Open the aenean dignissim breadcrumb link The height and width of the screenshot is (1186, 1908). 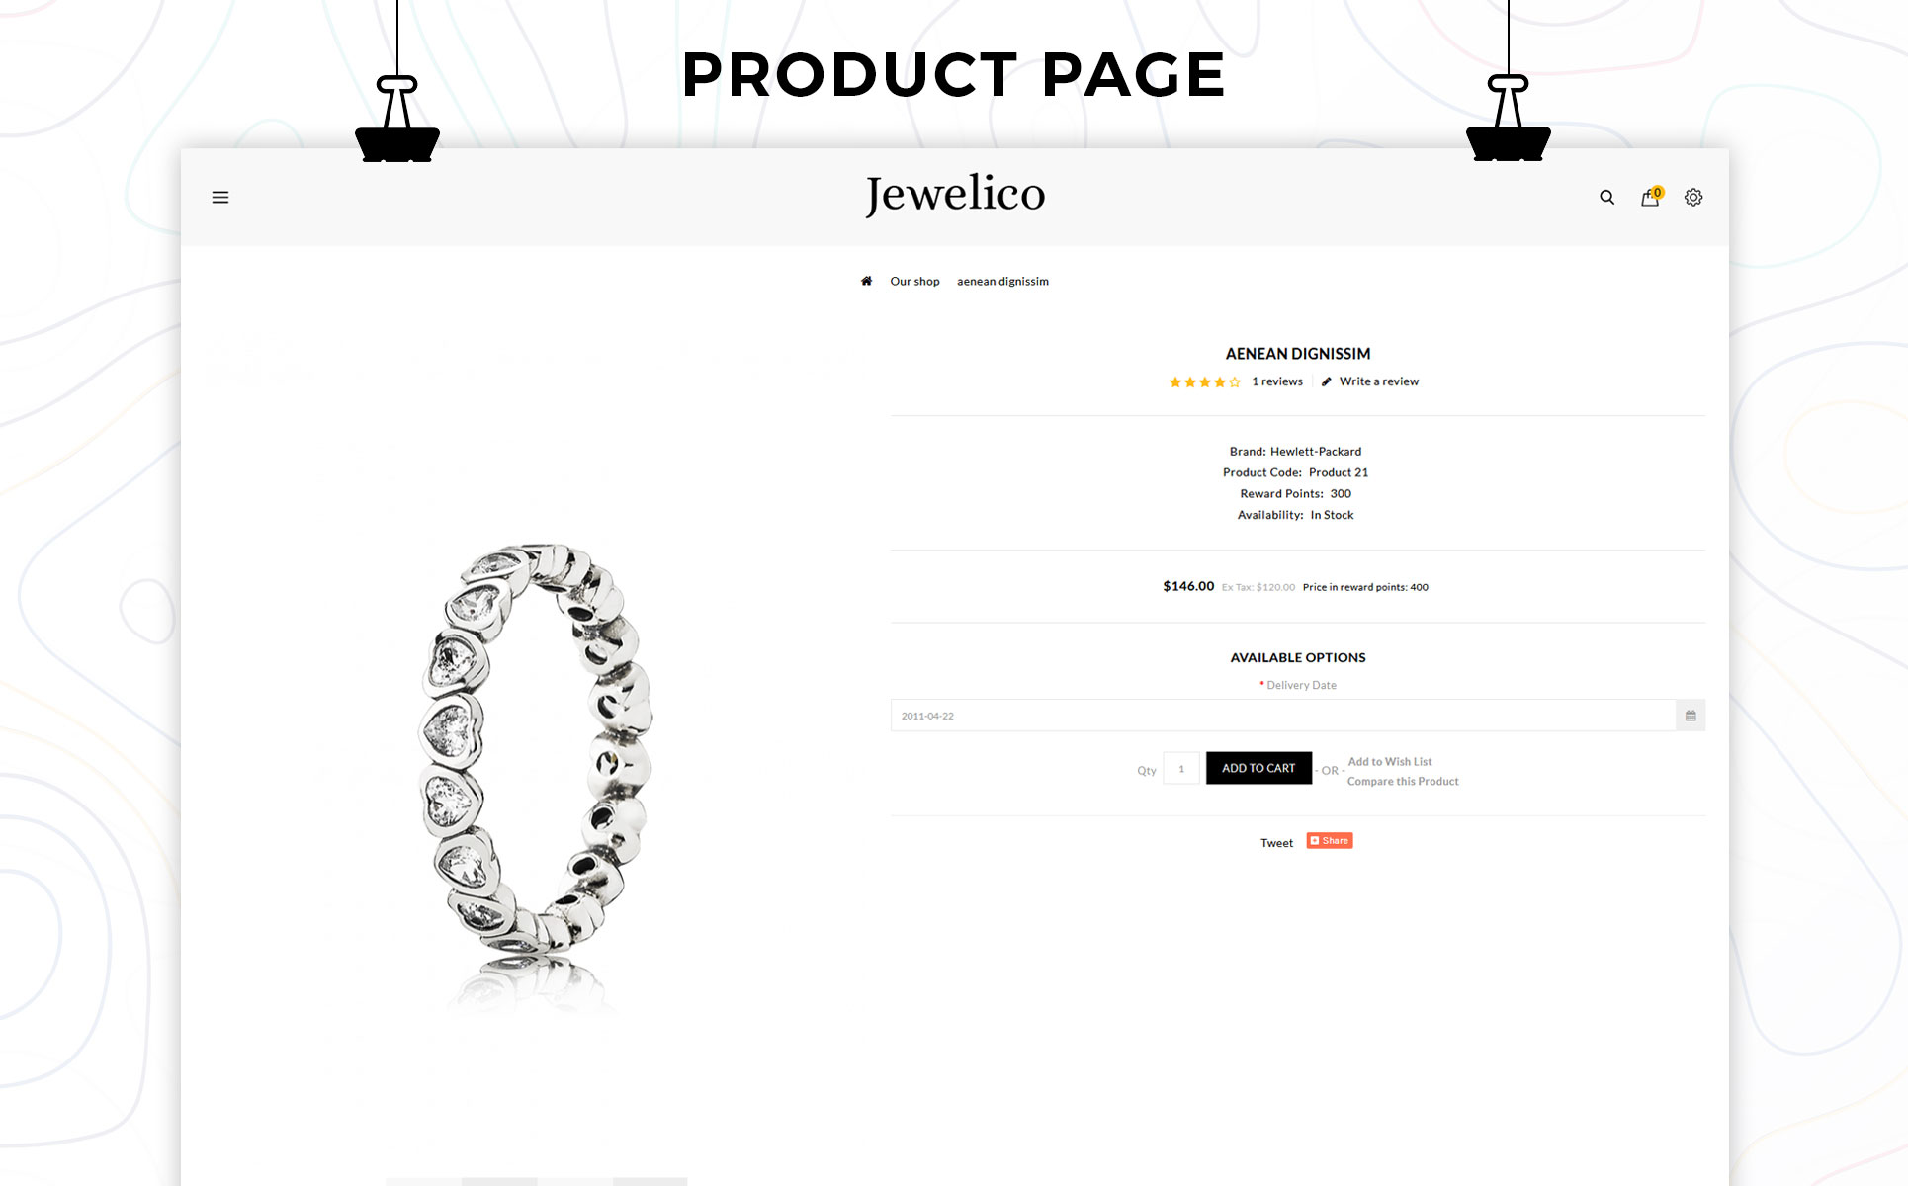(x=1002, y=282)
